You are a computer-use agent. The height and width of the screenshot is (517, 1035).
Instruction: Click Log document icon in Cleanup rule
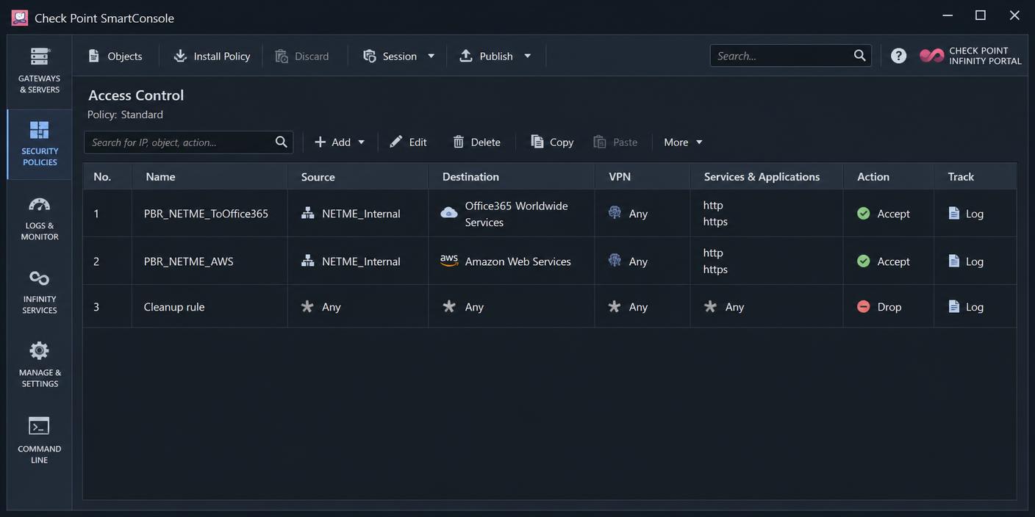(x=953, y=306)
